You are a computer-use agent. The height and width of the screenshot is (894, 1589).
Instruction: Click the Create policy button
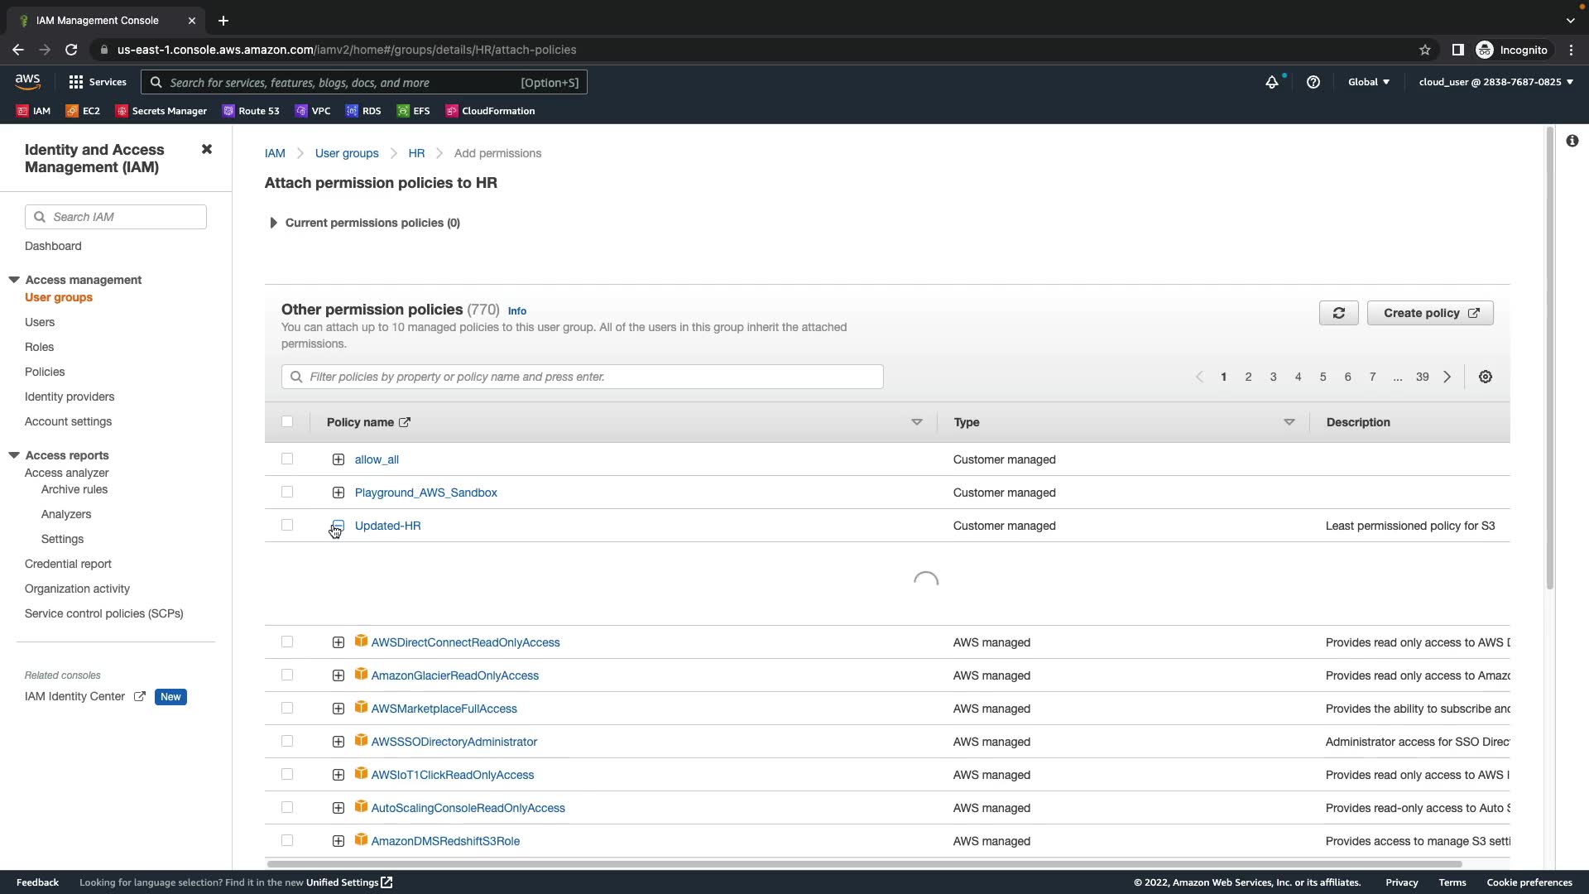pyautogui.click(x=1429, y=313)
